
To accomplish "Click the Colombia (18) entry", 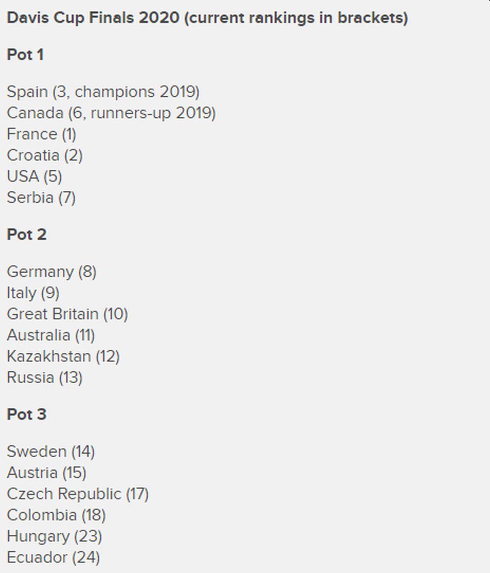I will pyautogui.click(x=56, y=514).
